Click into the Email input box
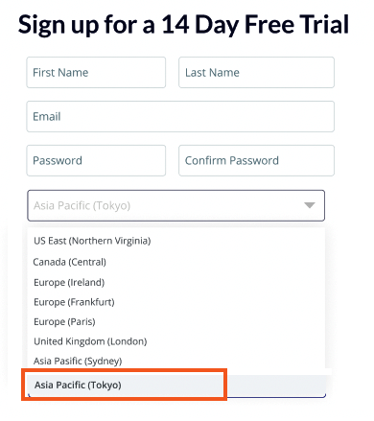The width and height of the screenshot is (374, 421). click(x=180, y=117)
